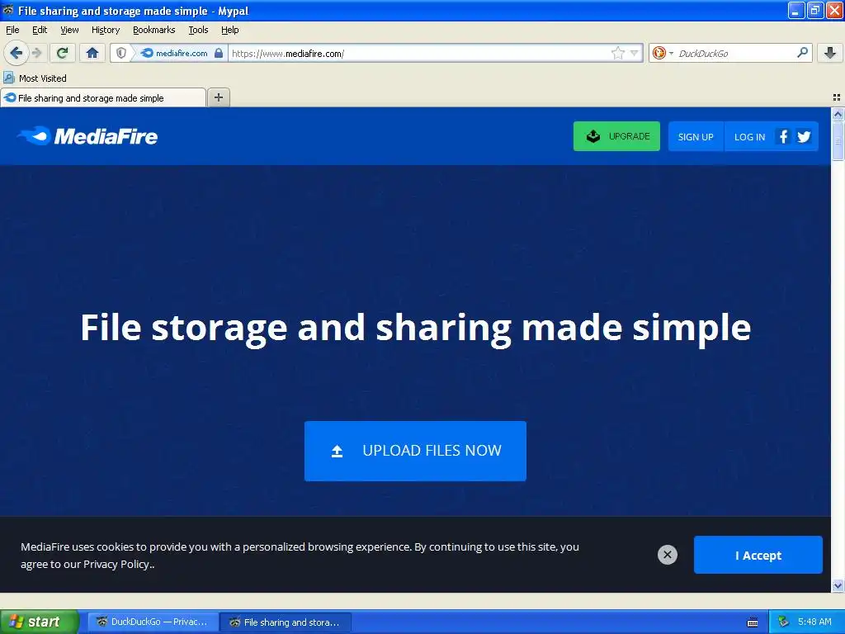Open the File menu
Image resolution: width=845 pixels, height=634 pixels.
(12, 30)
